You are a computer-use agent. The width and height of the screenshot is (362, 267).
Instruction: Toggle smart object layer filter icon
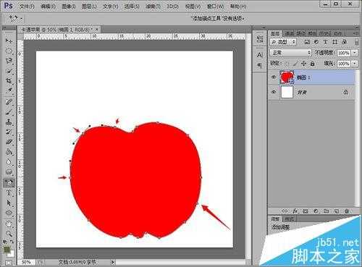[345, 42]
